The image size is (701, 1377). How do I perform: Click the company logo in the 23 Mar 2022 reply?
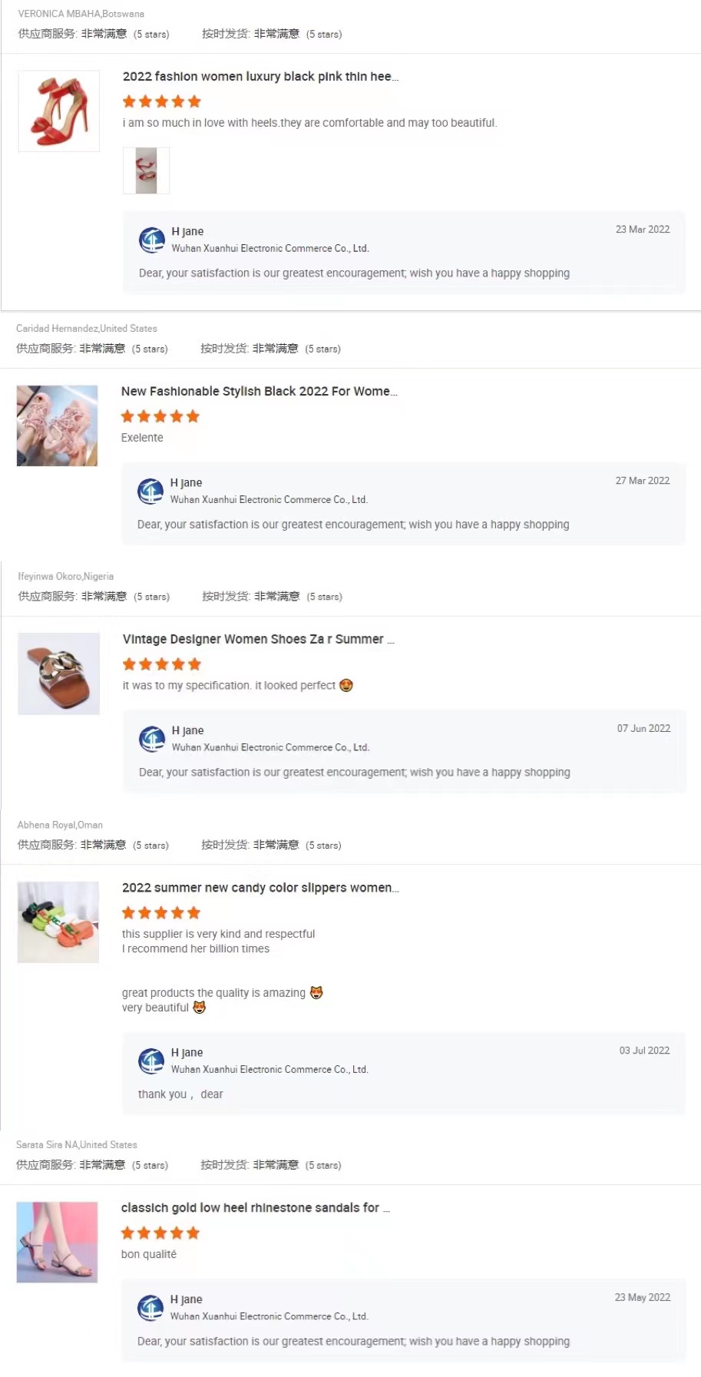click(152, 240)
